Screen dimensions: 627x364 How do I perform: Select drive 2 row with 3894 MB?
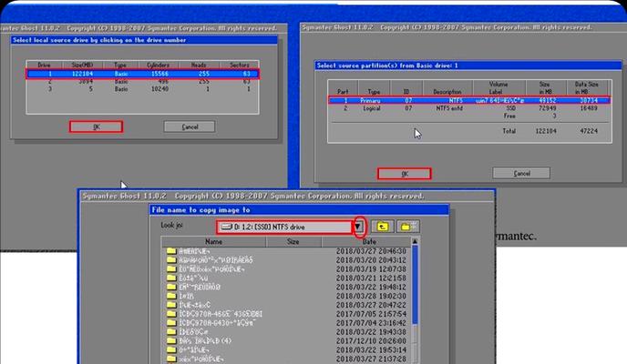tap(143, 81)
